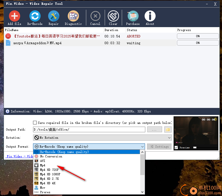Click the aborted file's 0% progress bar
This screenshot has width=222, height=196.
click(x=198, y=36)
